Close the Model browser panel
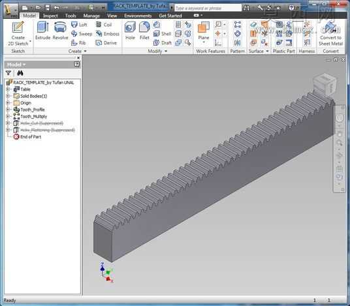 tap(78, 58)
